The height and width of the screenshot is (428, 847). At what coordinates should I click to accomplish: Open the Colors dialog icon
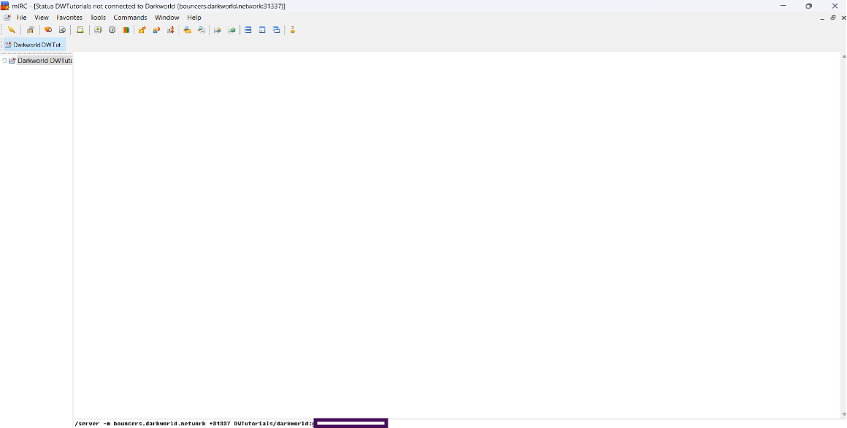pyautogui.click(x=126, y=30)
